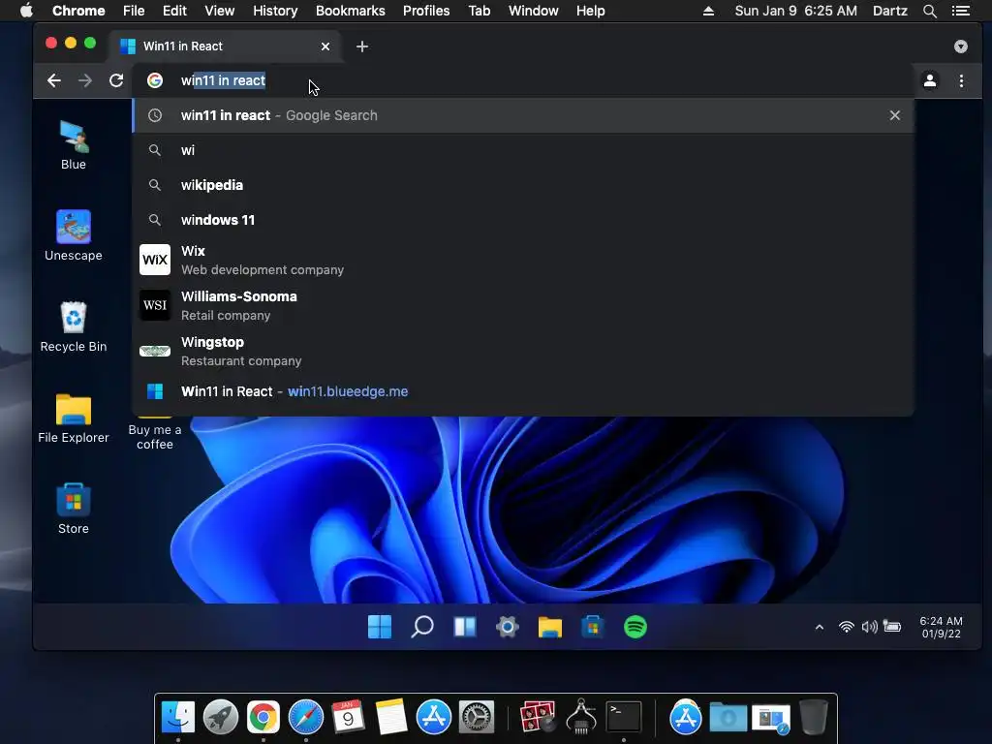The height and width of the screenshot is (744, 992).
Task: Choose the 'win11 in react' Google Search suggestion
Action: click(x=522, y=115)
